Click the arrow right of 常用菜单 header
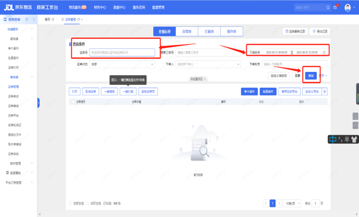 [x=34, y=19]
